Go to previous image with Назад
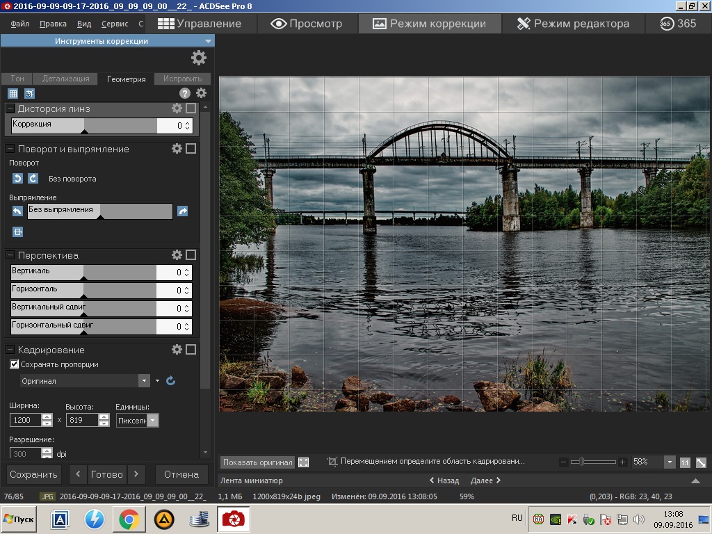Image resolution: width=712 pixels, height=534 pixels. pos(444,480)
